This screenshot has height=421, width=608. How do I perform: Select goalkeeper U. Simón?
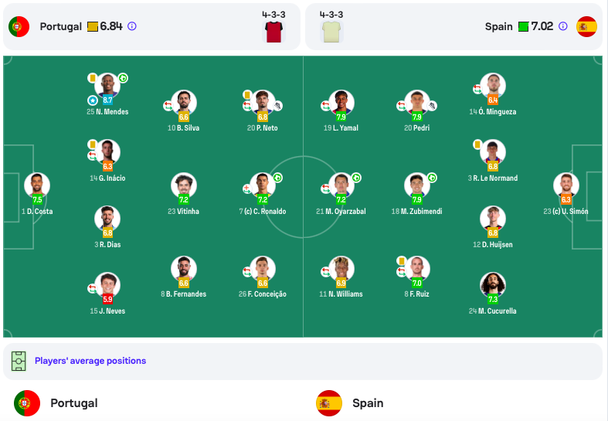(566, 185)
